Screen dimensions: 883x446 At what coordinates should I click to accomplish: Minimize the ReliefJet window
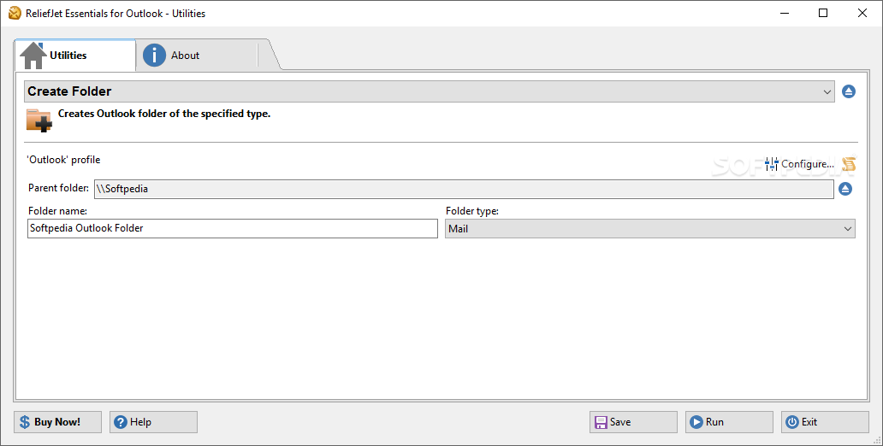[784, 13]
